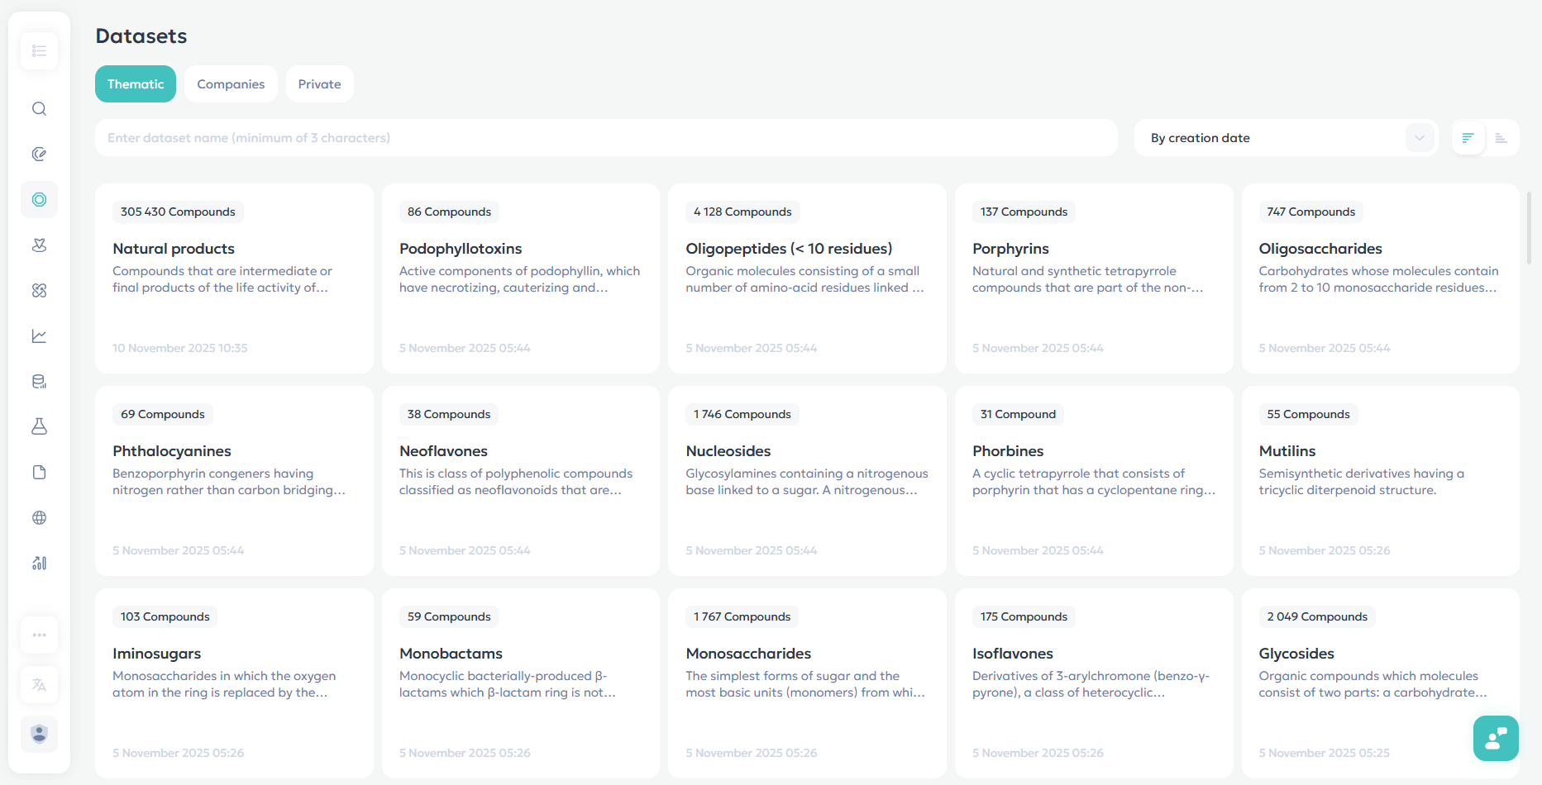Open the Oligosaccharides dataset card

(1381, 278)
